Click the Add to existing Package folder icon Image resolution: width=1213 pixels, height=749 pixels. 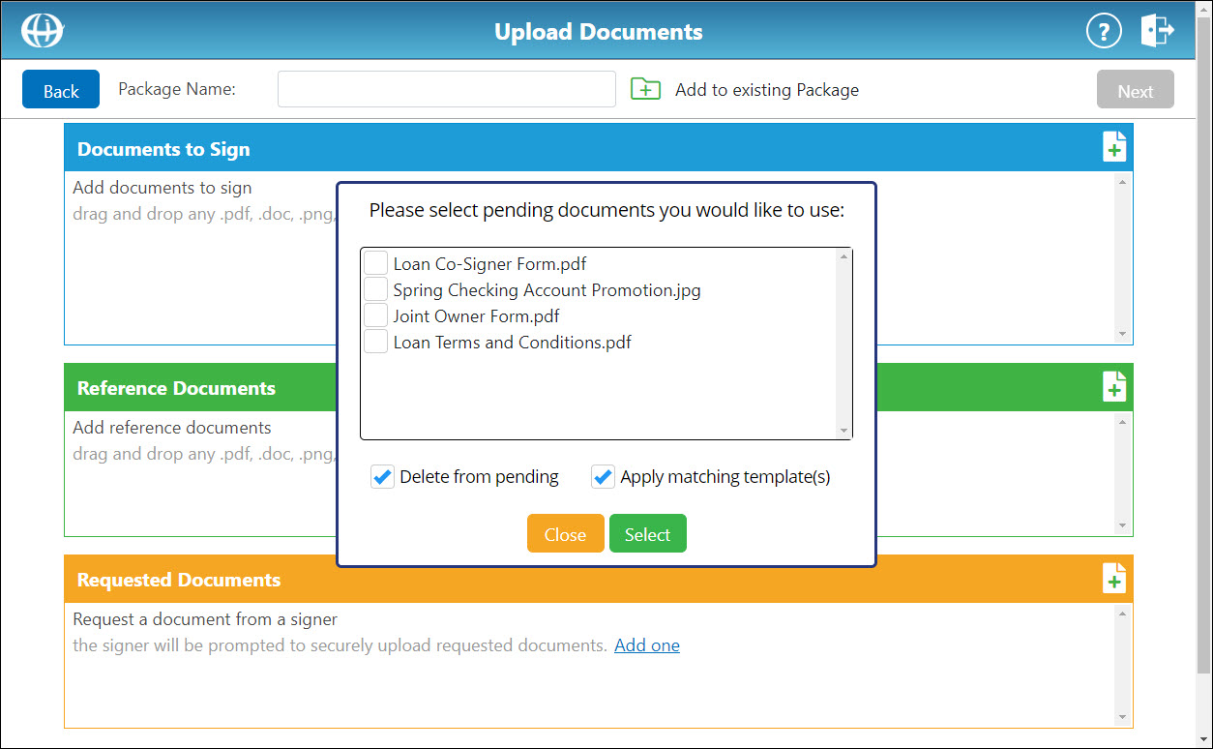pyautogui.click(x=645, y=88)
